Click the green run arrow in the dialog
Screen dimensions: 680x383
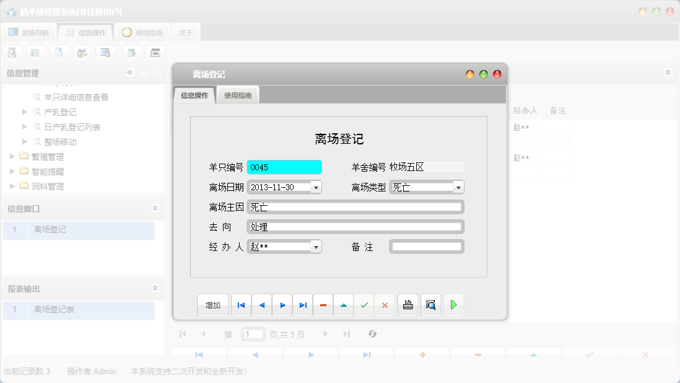coord(453,304)
